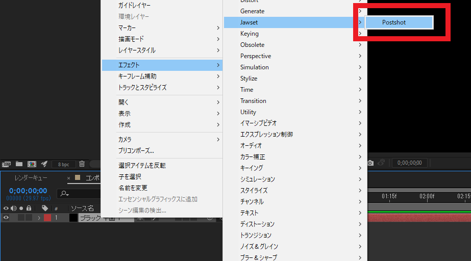Click the preview time display in viewer
This screenshot has width=471, height=261.
[x=409, y=163]
